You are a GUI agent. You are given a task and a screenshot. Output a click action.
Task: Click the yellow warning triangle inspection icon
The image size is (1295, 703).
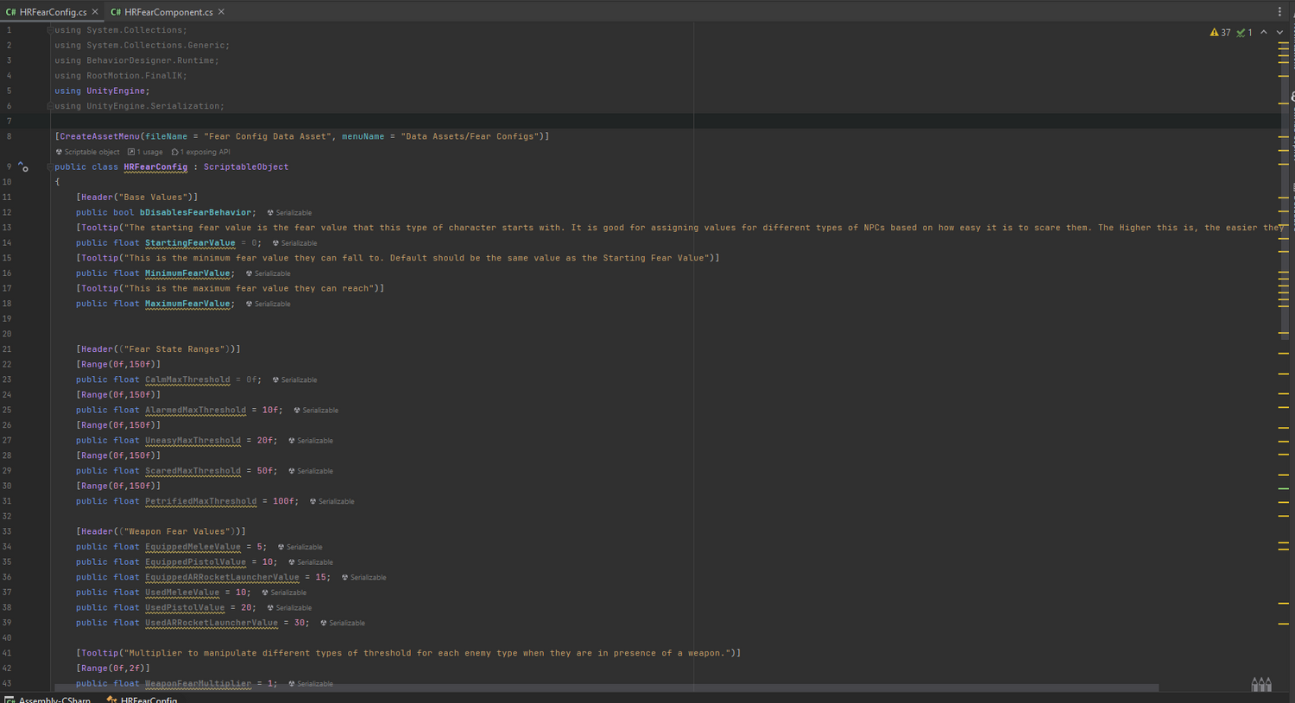pyautogui.click(x=1213, y=31)
